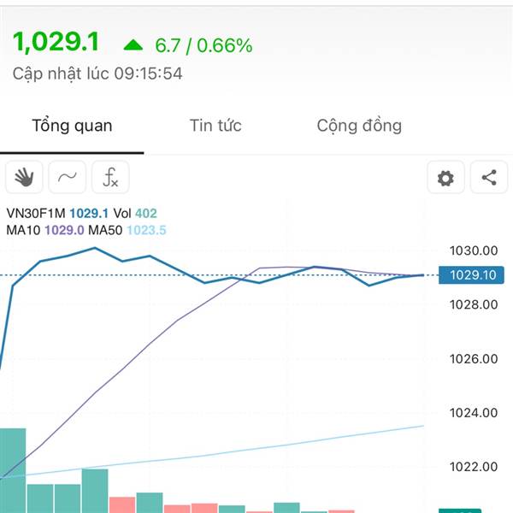Click the VN30F1M symbol legend label
The width and height of the screenshot is (513, 513).
36,213
